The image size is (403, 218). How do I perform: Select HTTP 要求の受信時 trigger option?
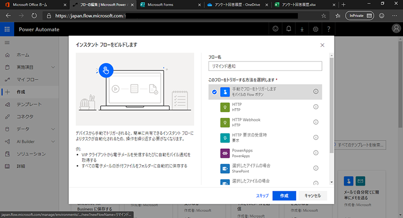point(265,137)
